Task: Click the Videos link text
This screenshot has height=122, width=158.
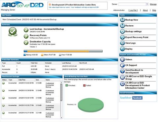Action: [129, 59]
